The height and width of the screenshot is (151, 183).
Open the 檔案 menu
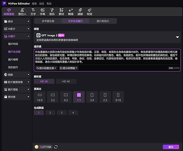[x=34, y=4]
